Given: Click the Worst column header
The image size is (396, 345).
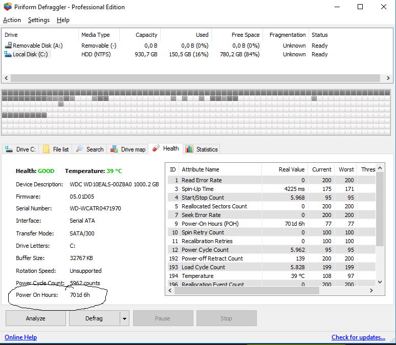Looking at the screenshot, I should pyautogui.click(x=346, y=169).
